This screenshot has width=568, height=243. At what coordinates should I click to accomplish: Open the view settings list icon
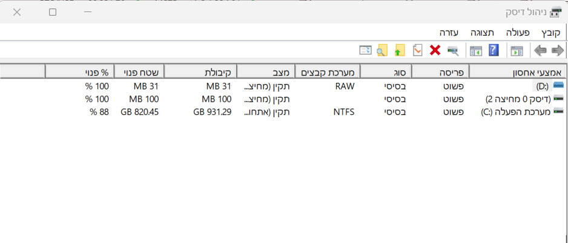pos(366,50)
